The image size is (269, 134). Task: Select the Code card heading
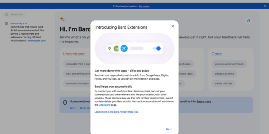point(217,54)
